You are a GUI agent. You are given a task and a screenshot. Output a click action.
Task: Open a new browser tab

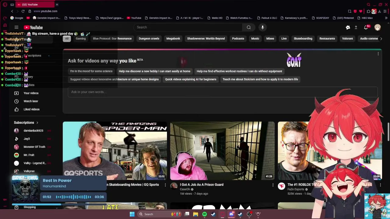click(x=57, y=5)
